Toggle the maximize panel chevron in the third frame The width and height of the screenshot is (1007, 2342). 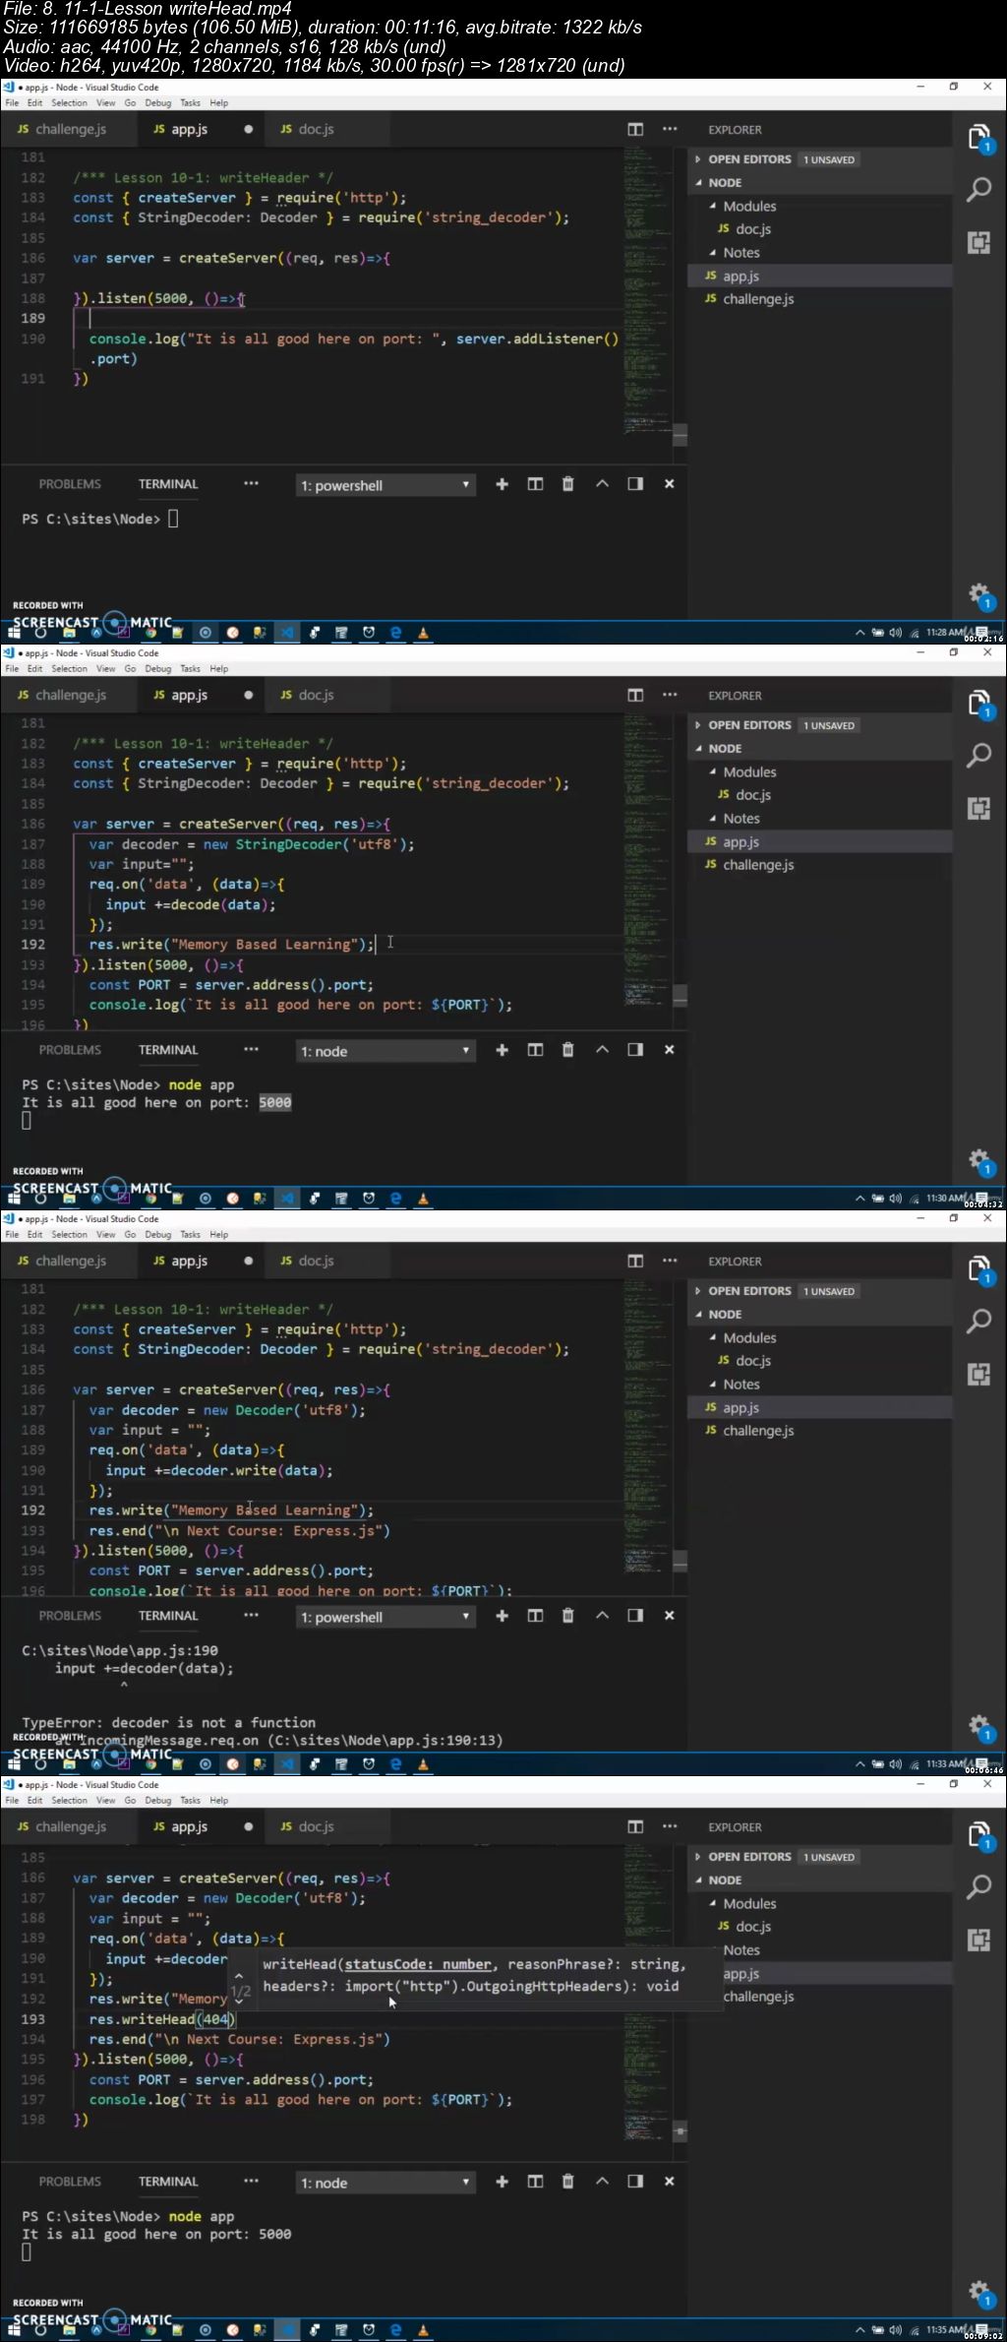602,1616
